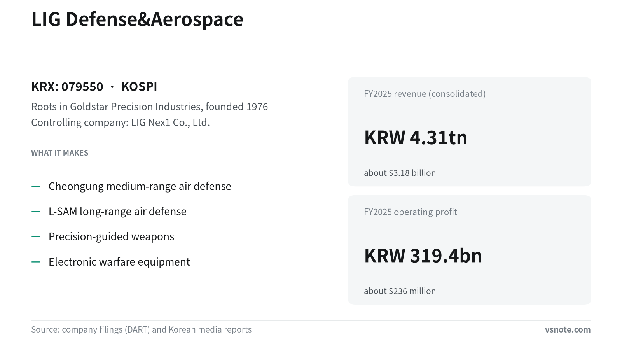Screen dimensions: 622x350
Task: Select the KRX: 079550 ticker text
Action: click(67, 87)
